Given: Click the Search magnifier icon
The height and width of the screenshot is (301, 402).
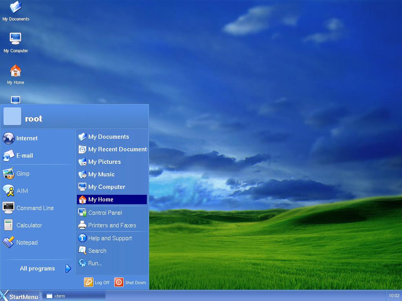Looking at the screenshot, I should point(82,250).
